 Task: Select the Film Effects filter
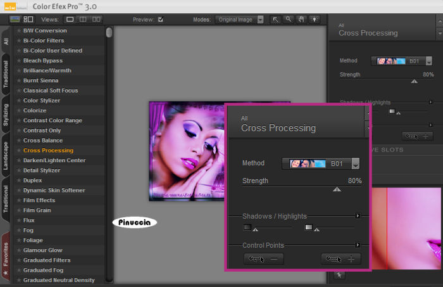[39, 200]
